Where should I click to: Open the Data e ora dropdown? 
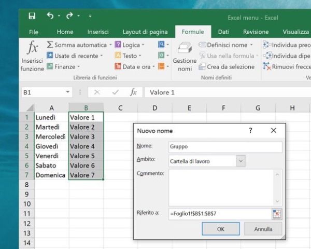[154, 66]
